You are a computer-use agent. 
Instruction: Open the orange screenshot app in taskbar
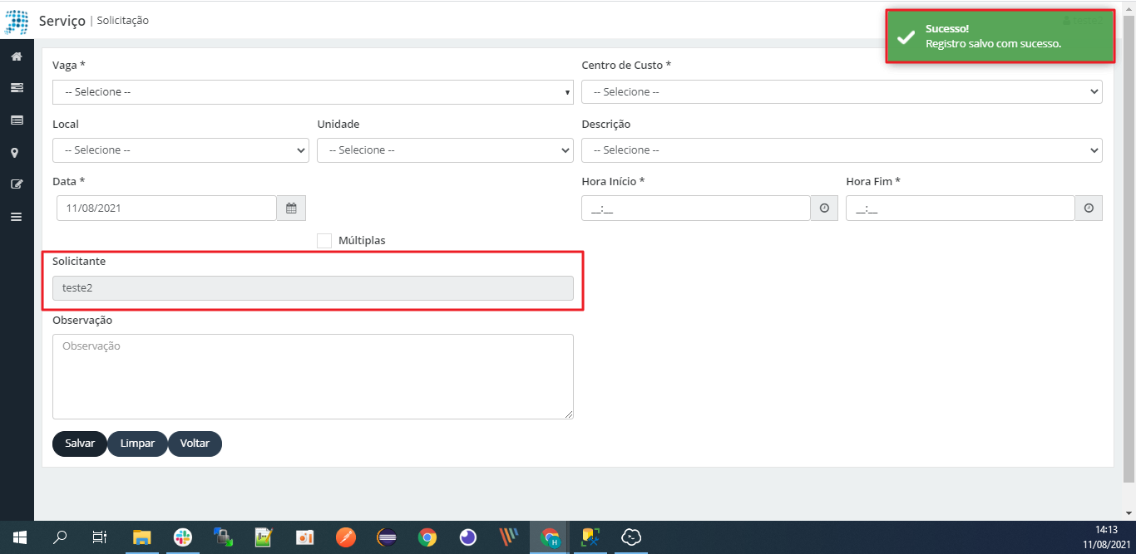[x=304, y=537]
